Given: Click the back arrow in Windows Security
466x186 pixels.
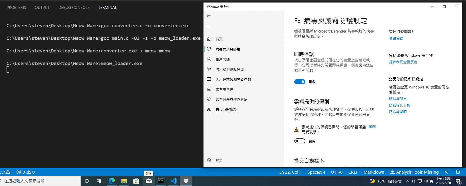Looking at the screenshot, I should 209,16.
